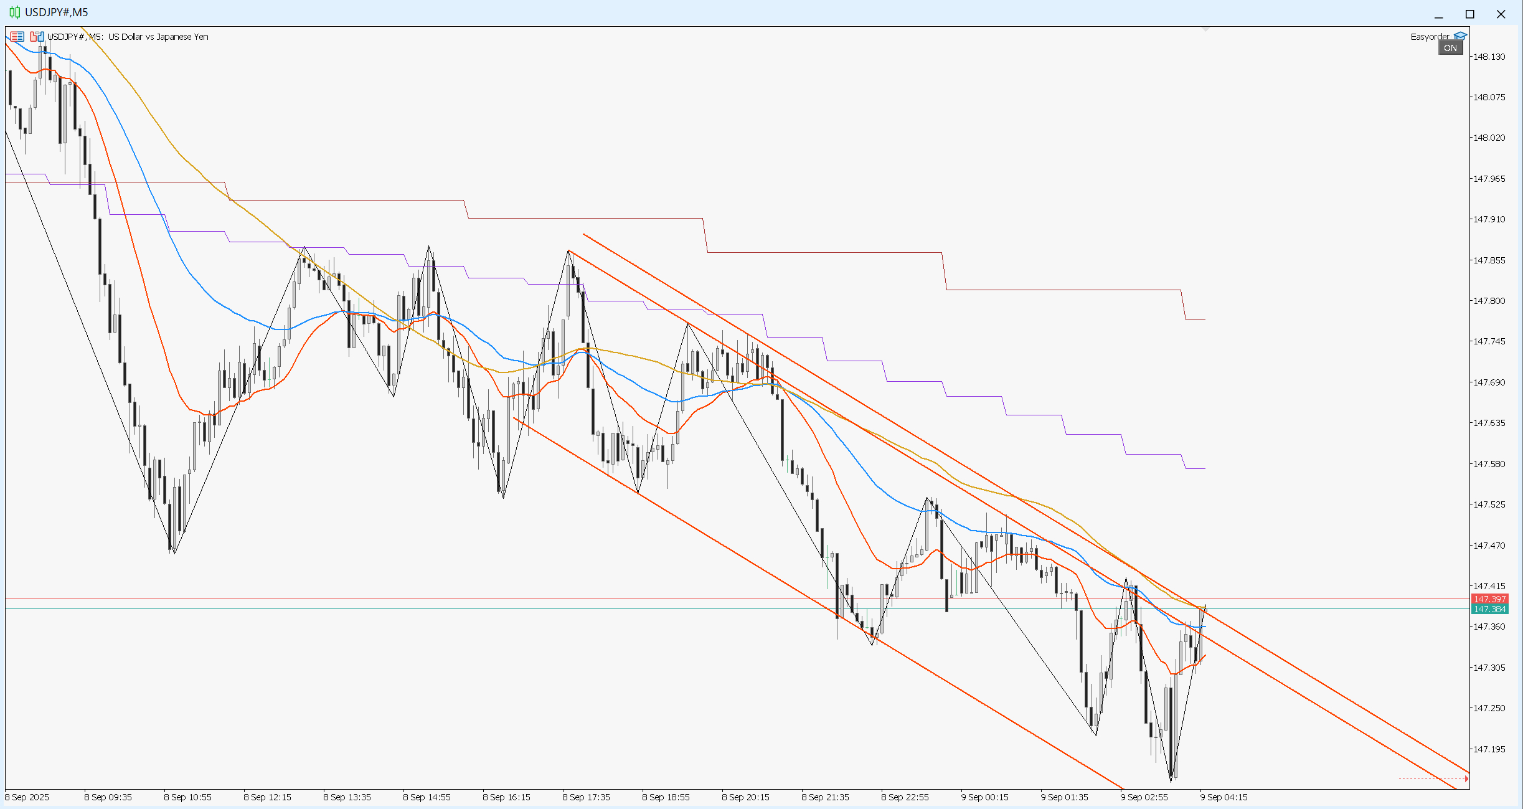Viewport: 1523px width, 809px height.
Task: Click the US Dollar vs Japanese Yen chart caption
Action: pos(158,37)
